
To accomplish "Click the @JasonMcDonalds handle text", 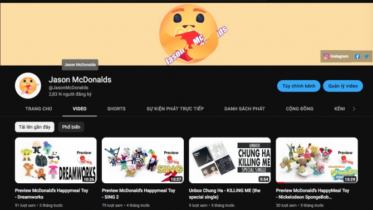I will coord(68,87).
